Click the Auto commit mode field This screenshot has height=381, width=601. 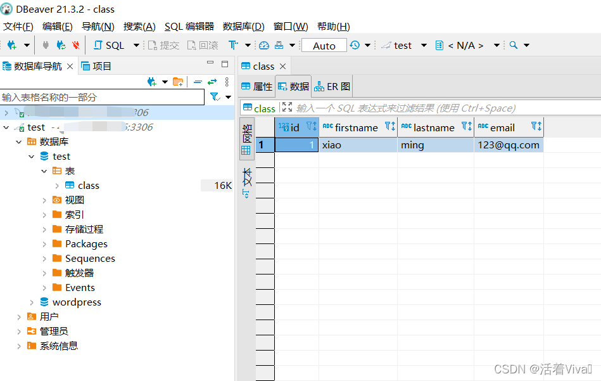[324, 45]
